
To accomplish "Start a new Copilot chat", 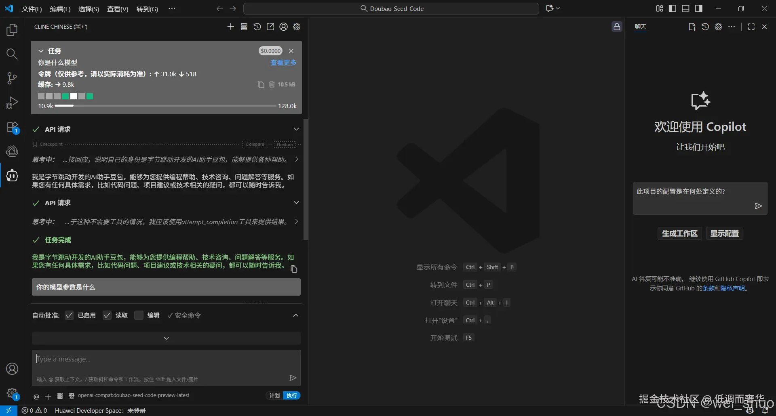I will 692,26.
